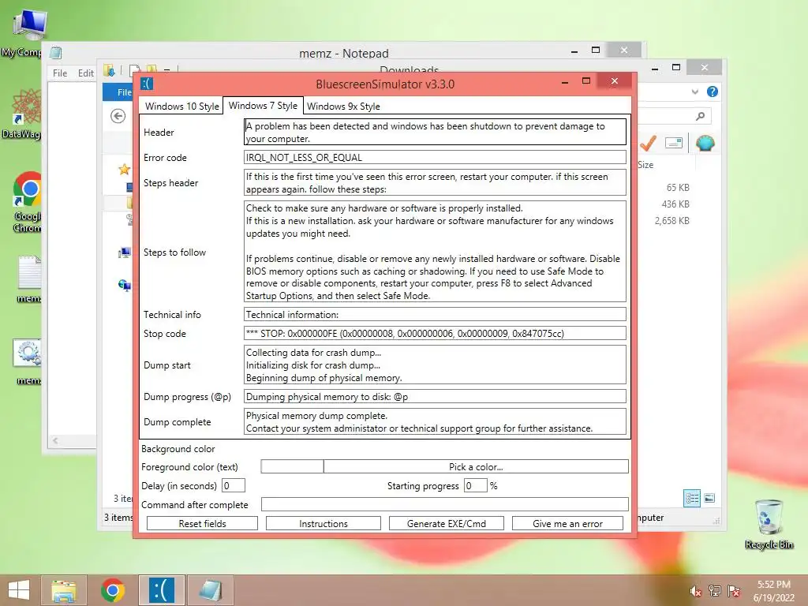Screen dimensions: 808x606
Task: Click the 65 KB size entry
Action: coord(678,188)
